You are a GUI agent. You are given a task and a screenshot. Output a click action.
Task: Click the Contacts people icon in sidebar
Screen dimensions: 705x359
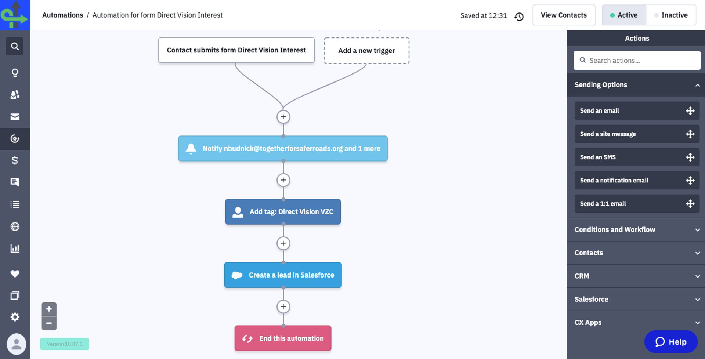coord(15,95)
